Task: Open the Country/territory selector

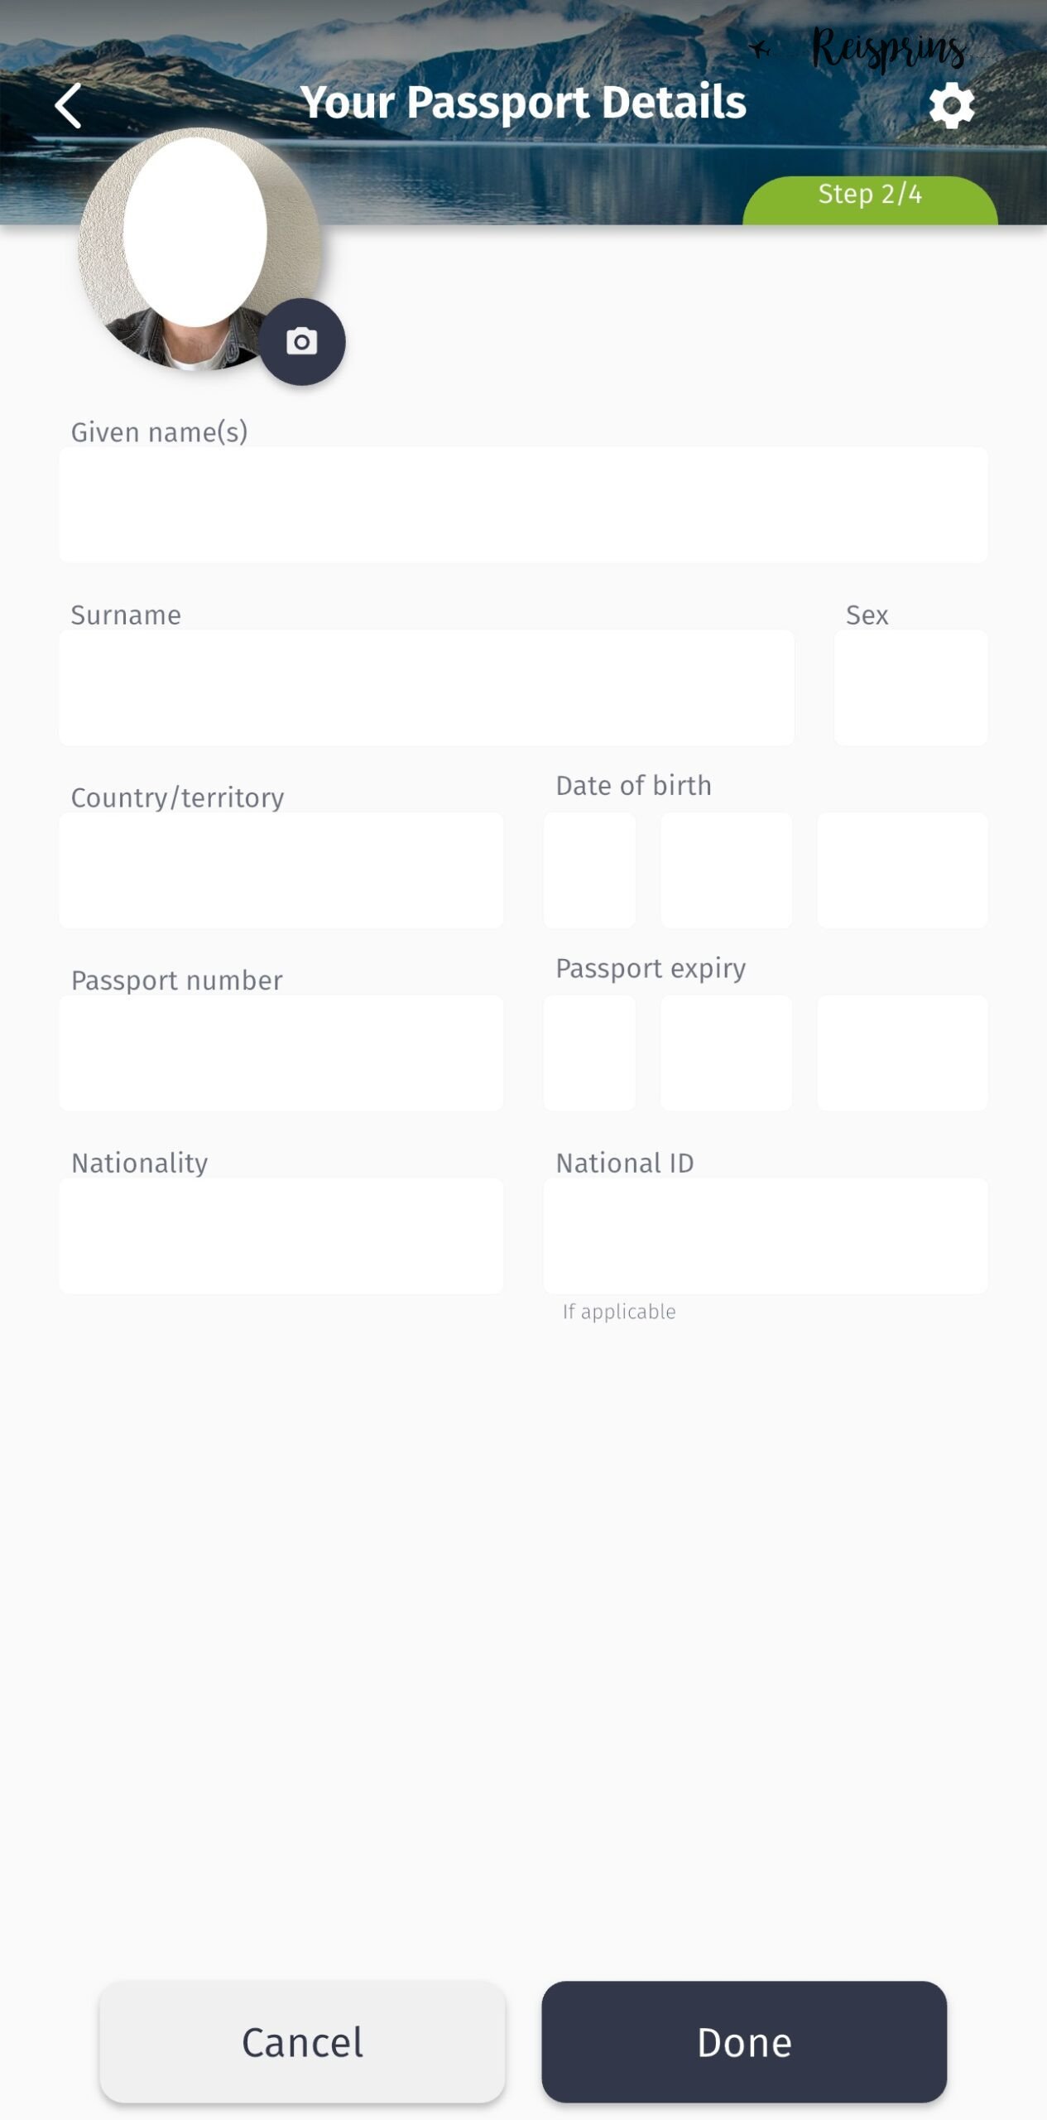Action: 281,870
